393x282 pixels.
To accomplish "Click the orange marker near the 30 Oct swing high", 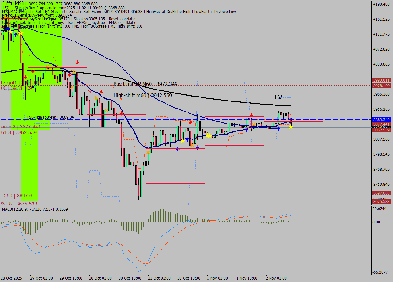I will point(96,98).
